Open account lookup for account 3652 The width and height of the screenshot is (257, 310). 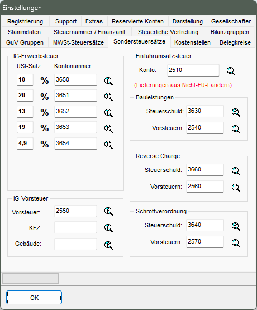tap(108, 113)
